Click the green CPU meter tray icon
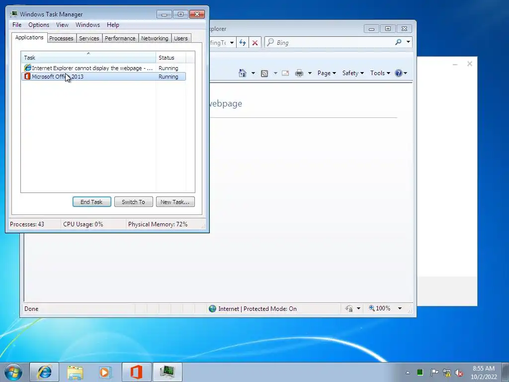This screenshot has height=382, width=509. coord(420,372)
